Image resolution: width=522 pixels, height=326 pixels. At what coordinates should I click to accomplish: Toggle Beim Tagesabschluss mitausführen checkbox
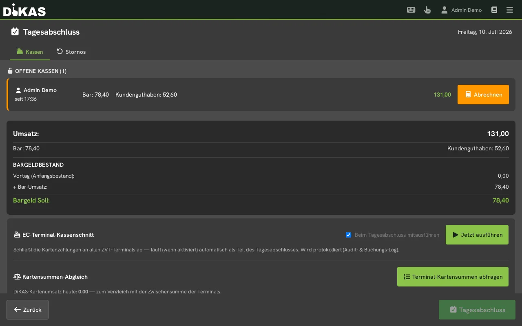[x=349, y=235]
